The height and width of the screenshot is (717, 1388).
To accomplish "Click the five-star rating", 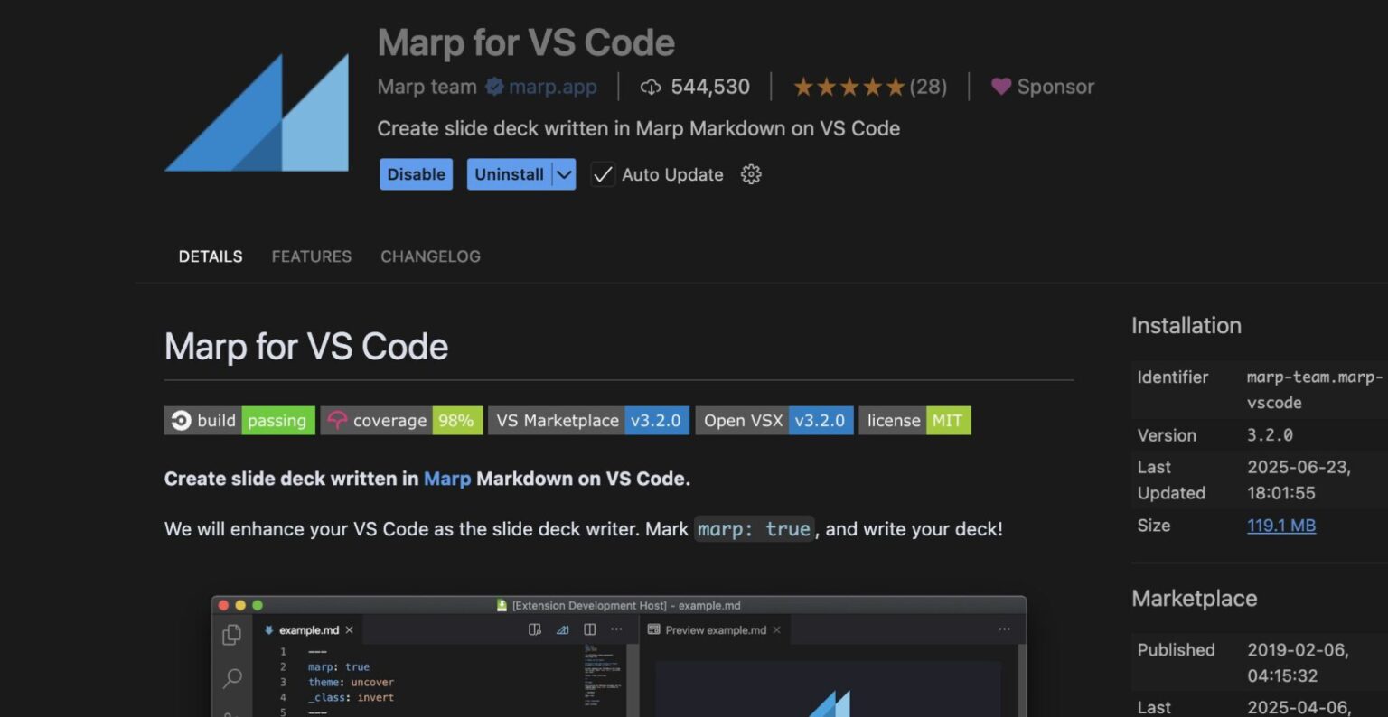I will [848, 87].
